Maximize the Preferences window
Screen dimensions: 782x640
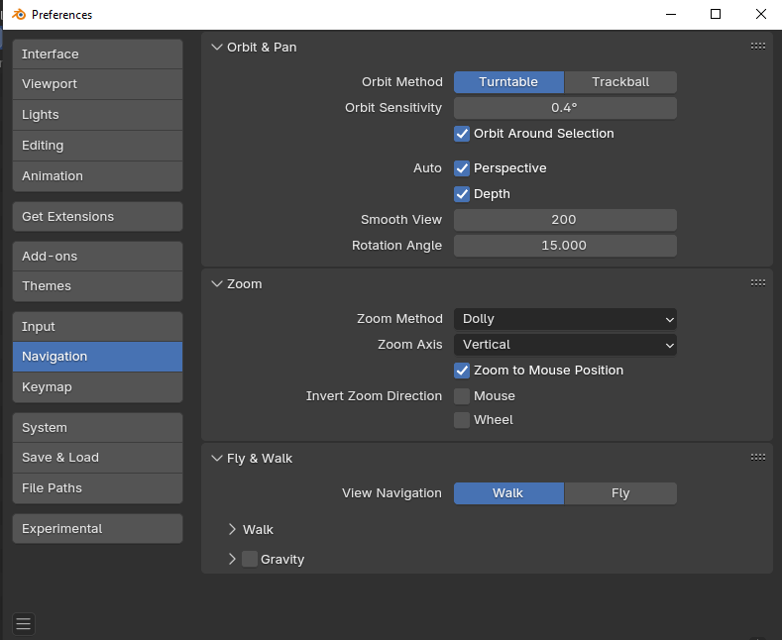point(716,14)
